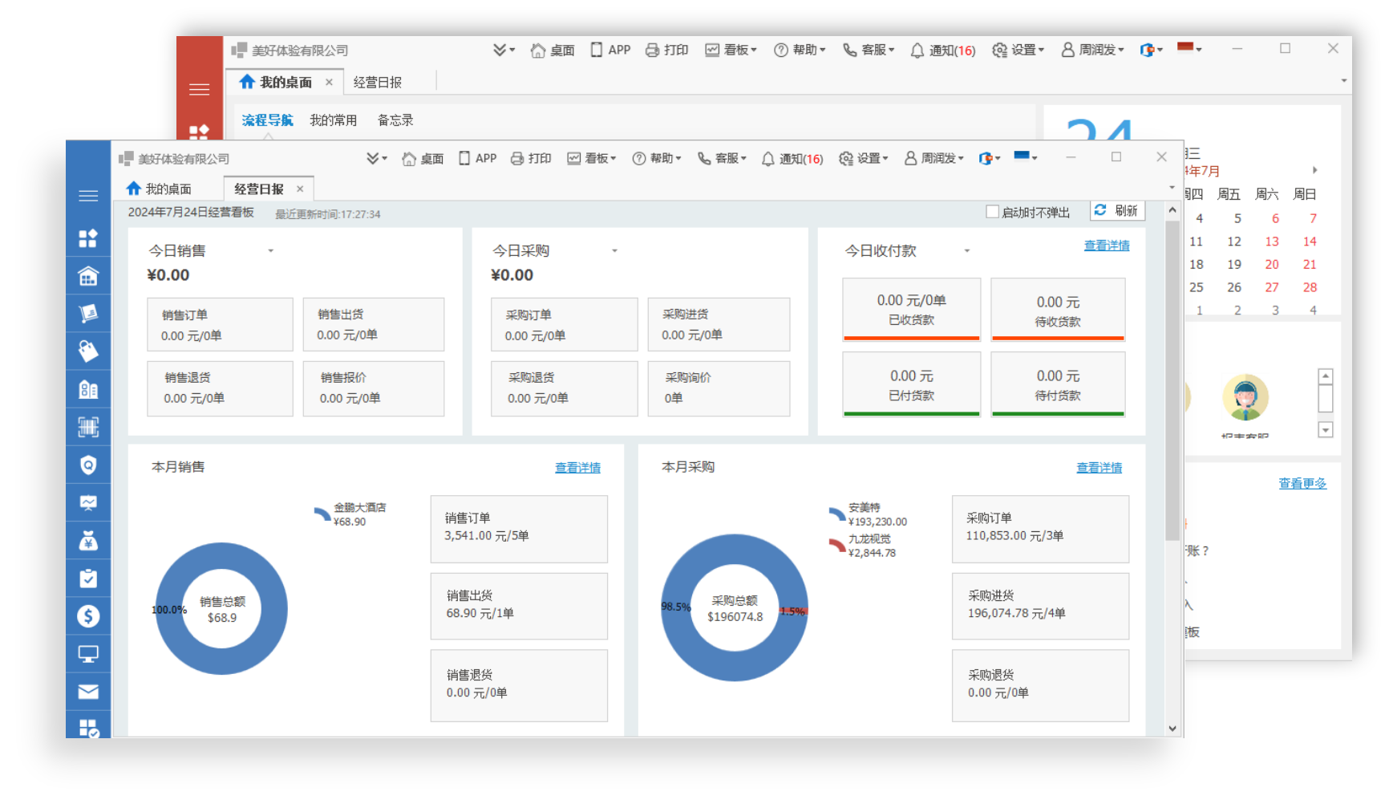Switch to the 我的常用 tab
The width and height of the screenshot is (1389, 804).
333,120
